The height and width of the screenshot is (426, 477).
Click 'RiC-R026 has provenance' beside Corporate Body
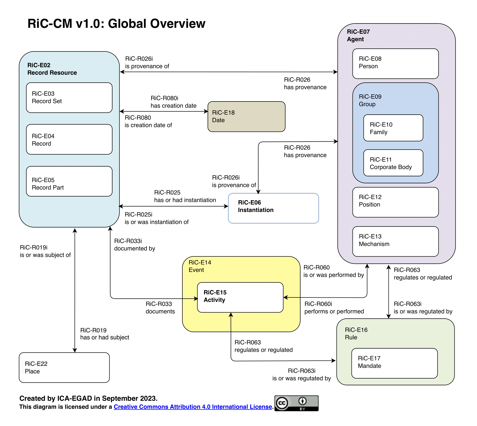point(305,151)
